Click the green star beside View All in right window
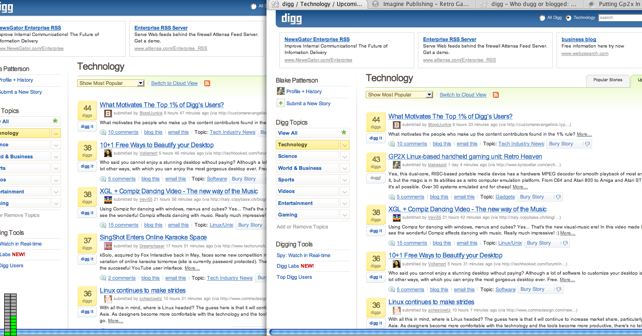 tap(344, 133)
